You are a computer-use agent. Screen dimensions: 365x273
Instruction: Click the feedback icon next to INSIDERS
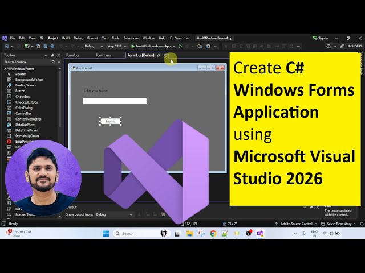pyautogui.click(x=342, y=46)
